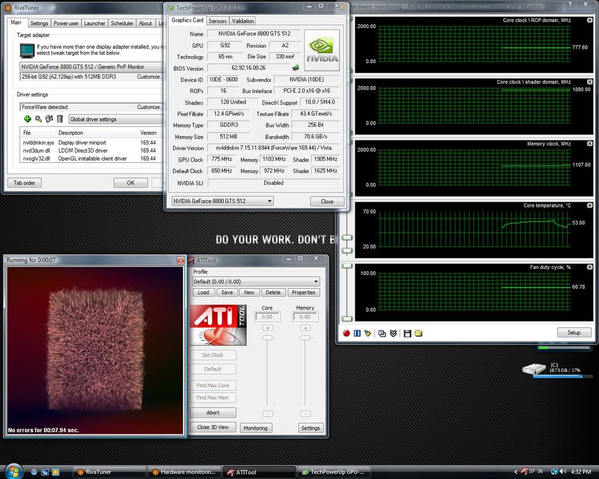Screen dimensions: 599x479
Task: Expand Customize next to 256-bit G92 adapter
Action: 149,77
